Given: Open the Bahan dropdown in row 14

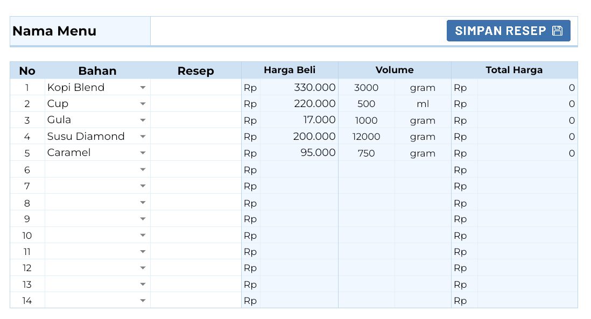Looking at the screenshot, I should click(x=143, y=301).
